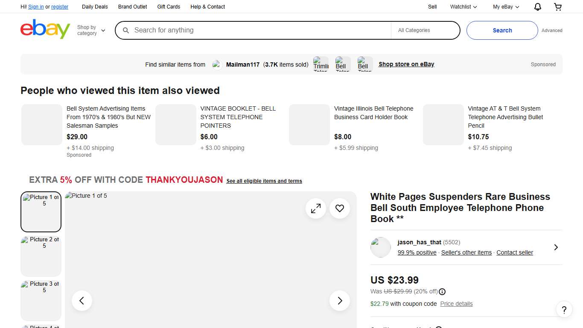Open Daily Deals
This screenshot has width=583, height=328.
pos(95,6)
